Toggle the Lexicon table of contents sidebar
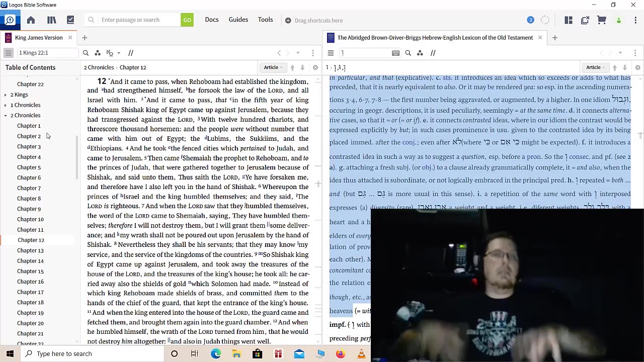This screenshot has height=362, width=644. coord(331,53)
